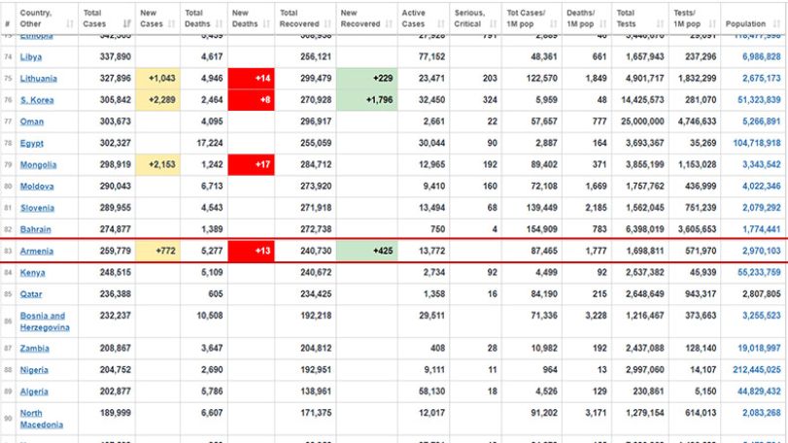Click the # rank column header
This screenshot has height=443, width=788.
8,23
